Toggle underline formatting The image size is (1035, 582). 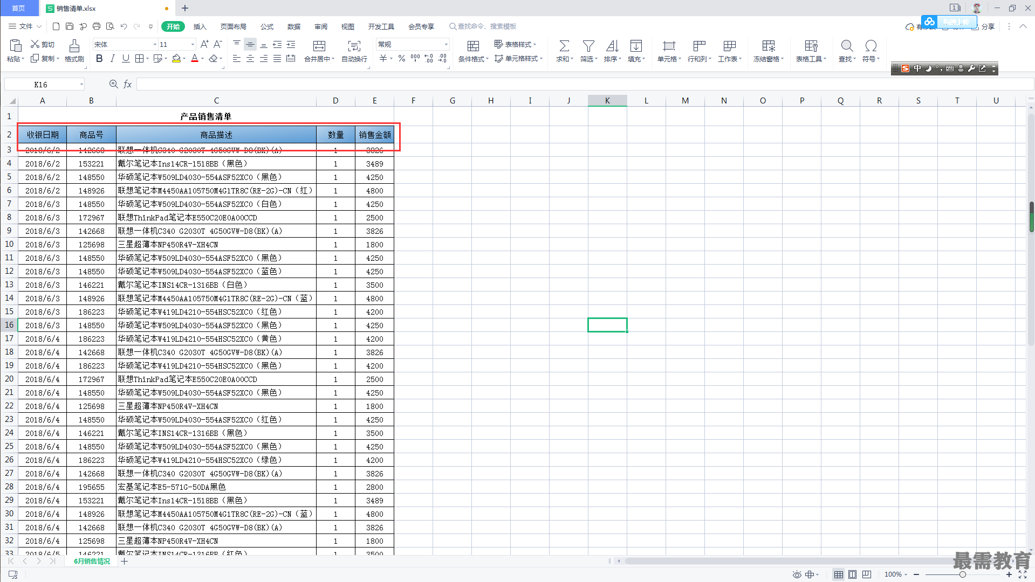click(x=126, y=58)
